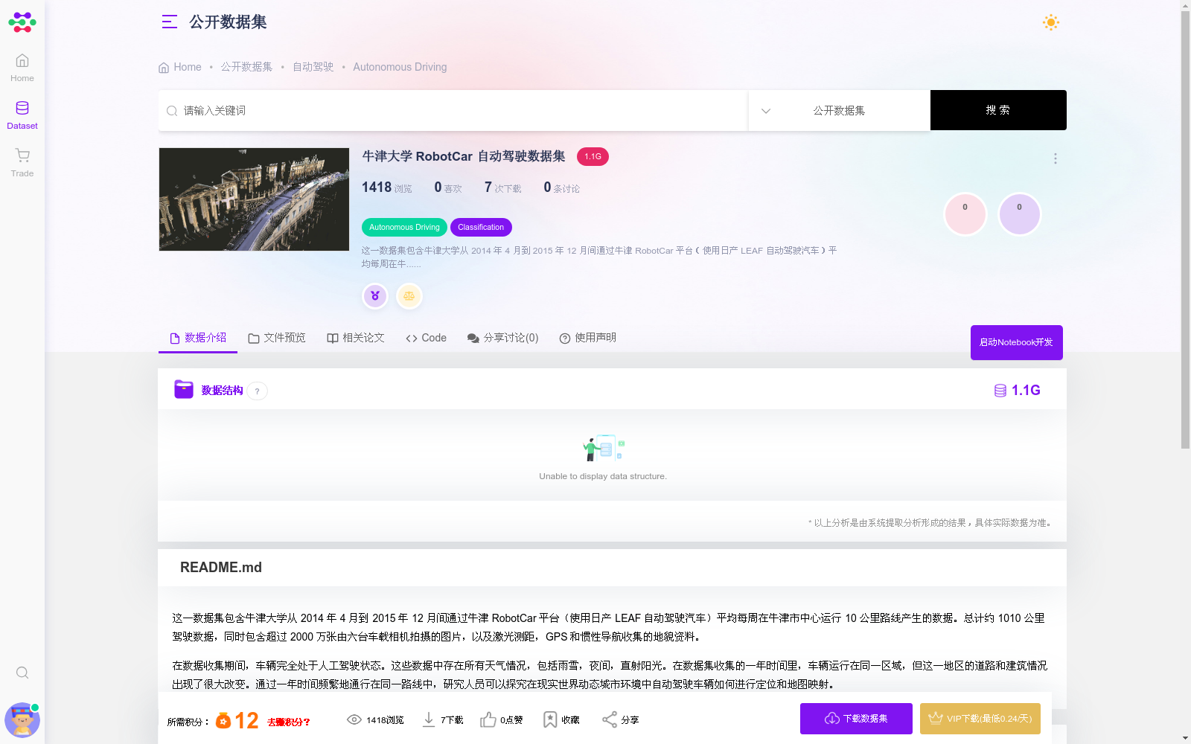Click the site logo in the sidebar
The height and width of the screenshot is (744, 1191).
(x=22, y=22)
